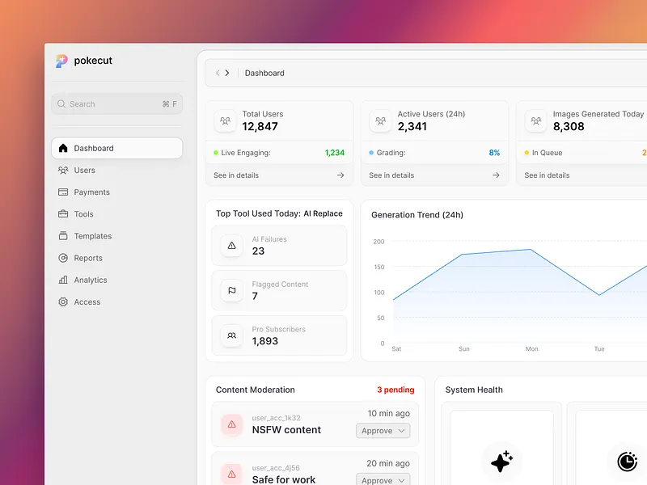647x485 pixels.
Task: Click the sparkle icon in System Health
Action: 502,461
